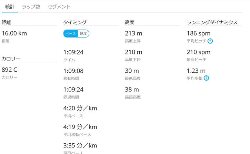
Task: Click the 892 C calorie value
Action: 9,70
